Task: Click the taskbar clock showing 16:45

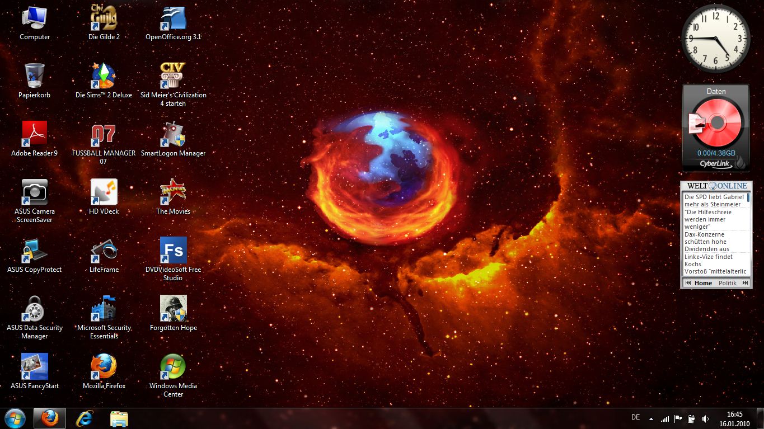Action: click(x=734, y=414)
